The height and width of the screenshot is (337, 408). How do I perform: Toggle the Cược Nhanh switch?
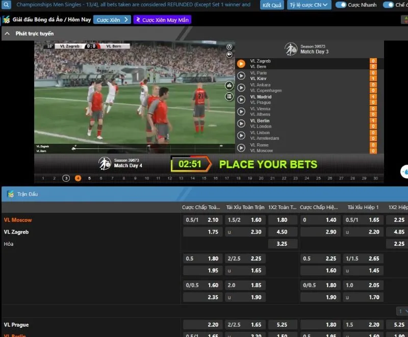pos(341,5)
